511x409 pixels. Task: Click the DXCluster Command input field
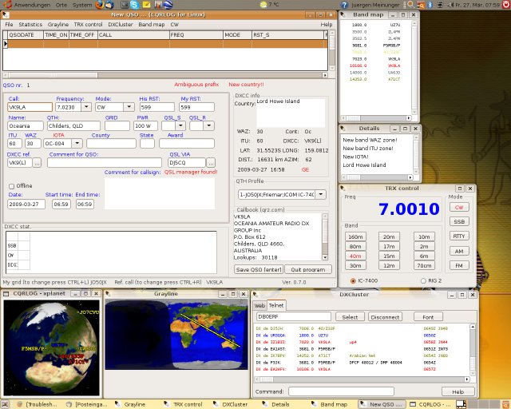pos(341,391)
